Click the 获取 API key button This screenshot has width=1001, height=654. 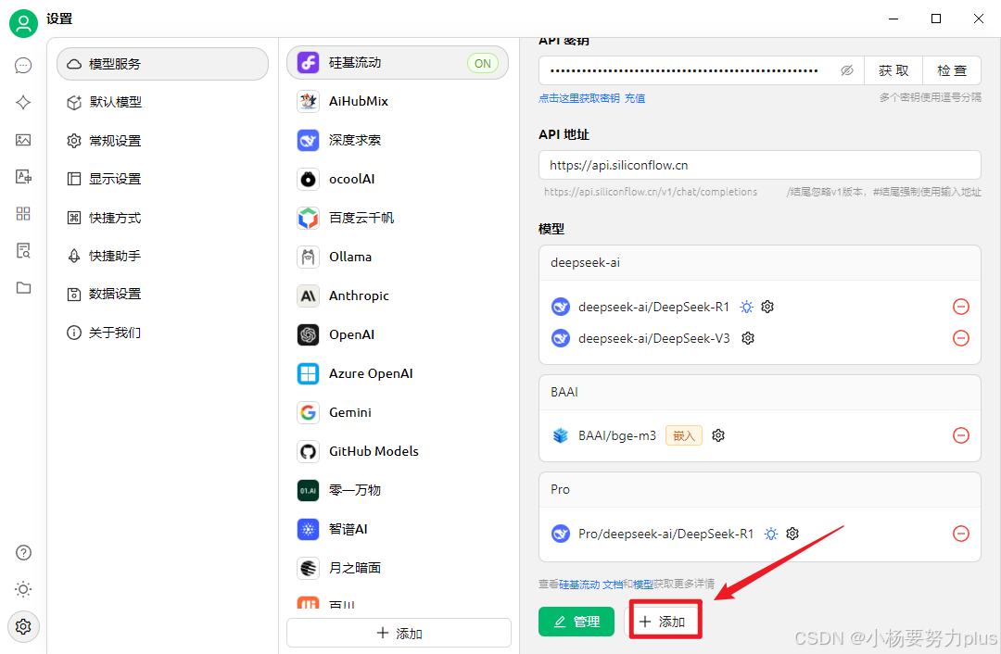click(x=893, y=70)
